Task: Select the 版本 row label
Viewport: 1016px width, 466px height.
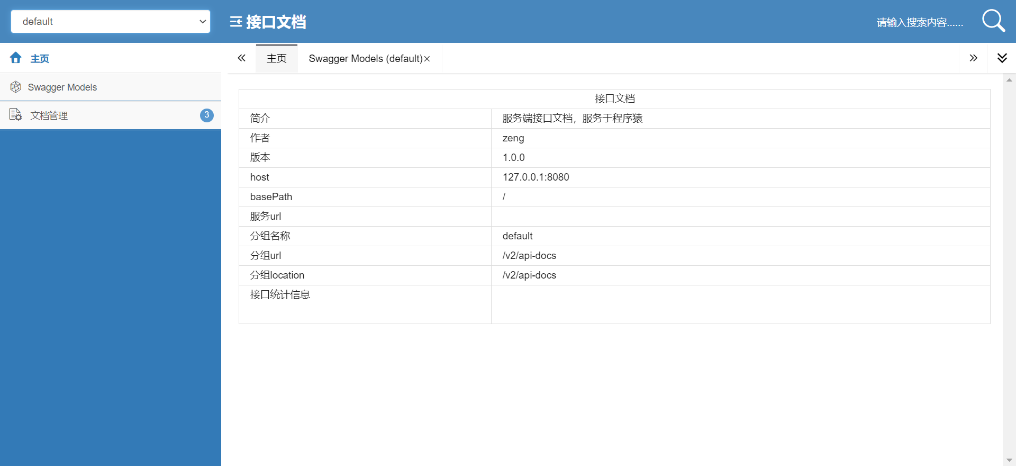Action: point(260,157)
